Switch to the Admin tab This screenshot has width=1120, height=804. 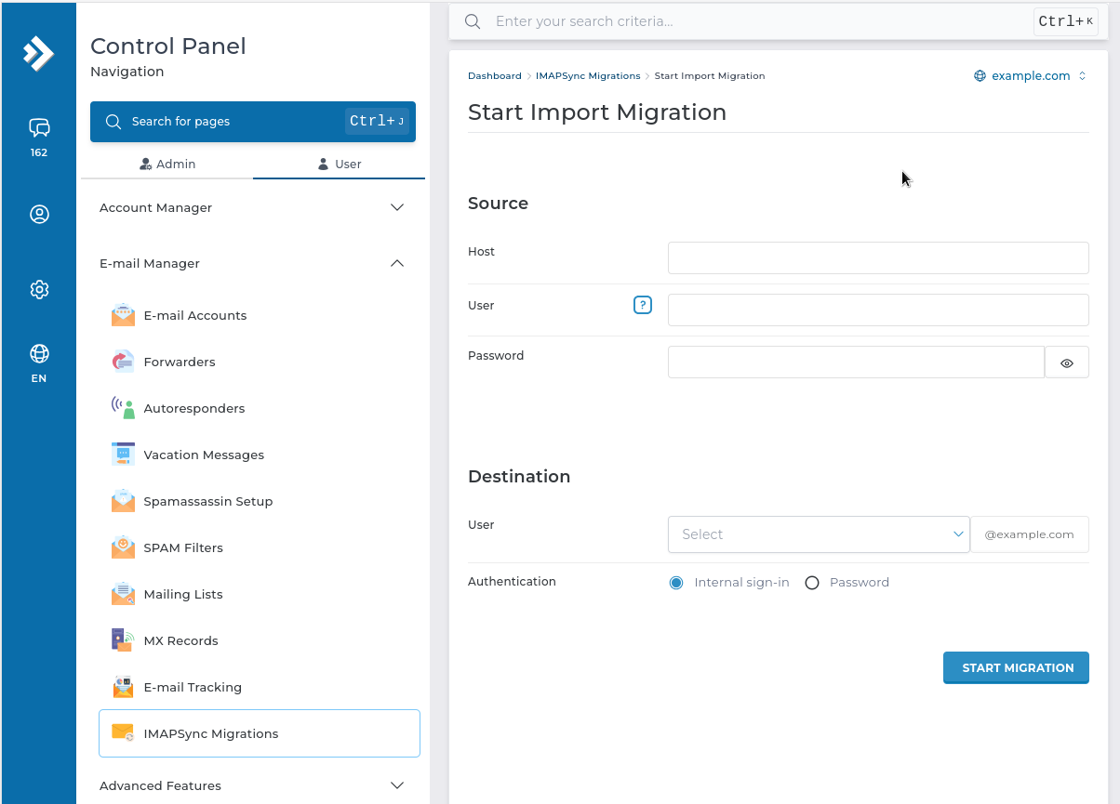point(167,164)
